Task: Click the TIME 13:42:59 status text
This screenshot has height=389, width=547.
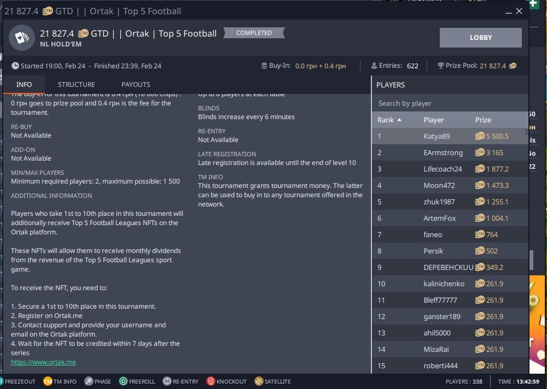Action: [519, 381]
